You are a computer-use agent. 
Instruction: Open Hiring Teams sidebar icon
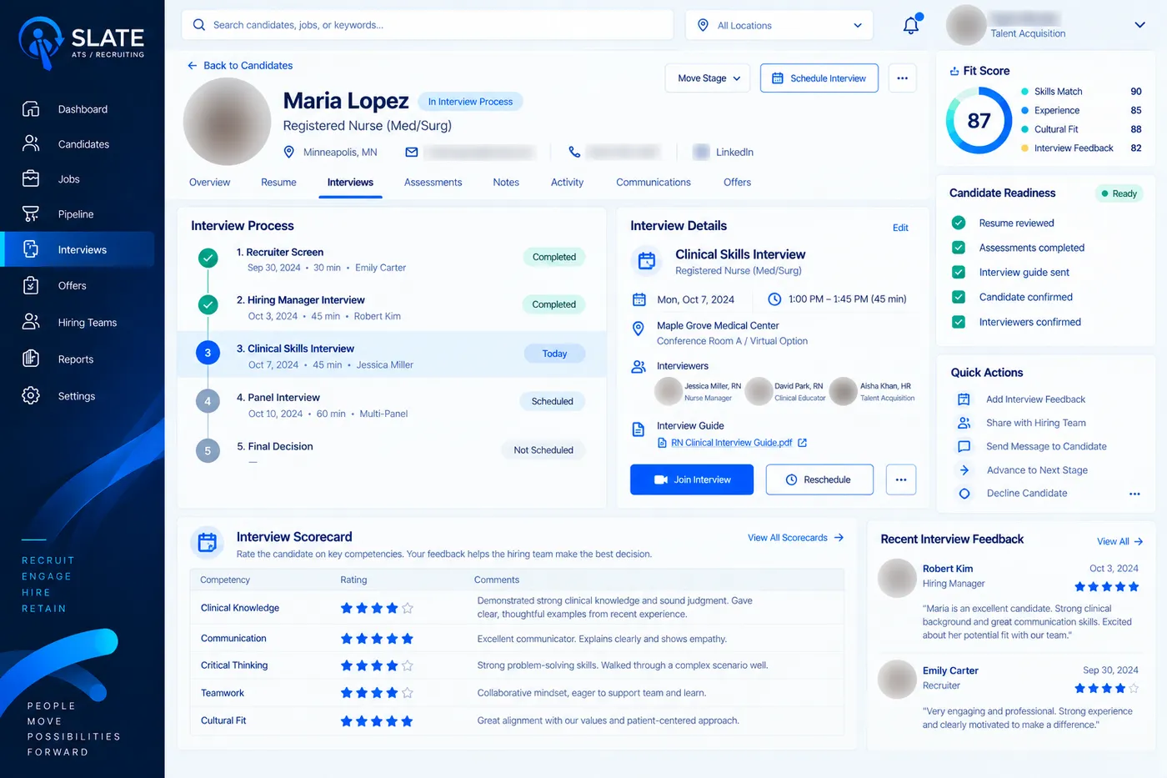[31, 322]
